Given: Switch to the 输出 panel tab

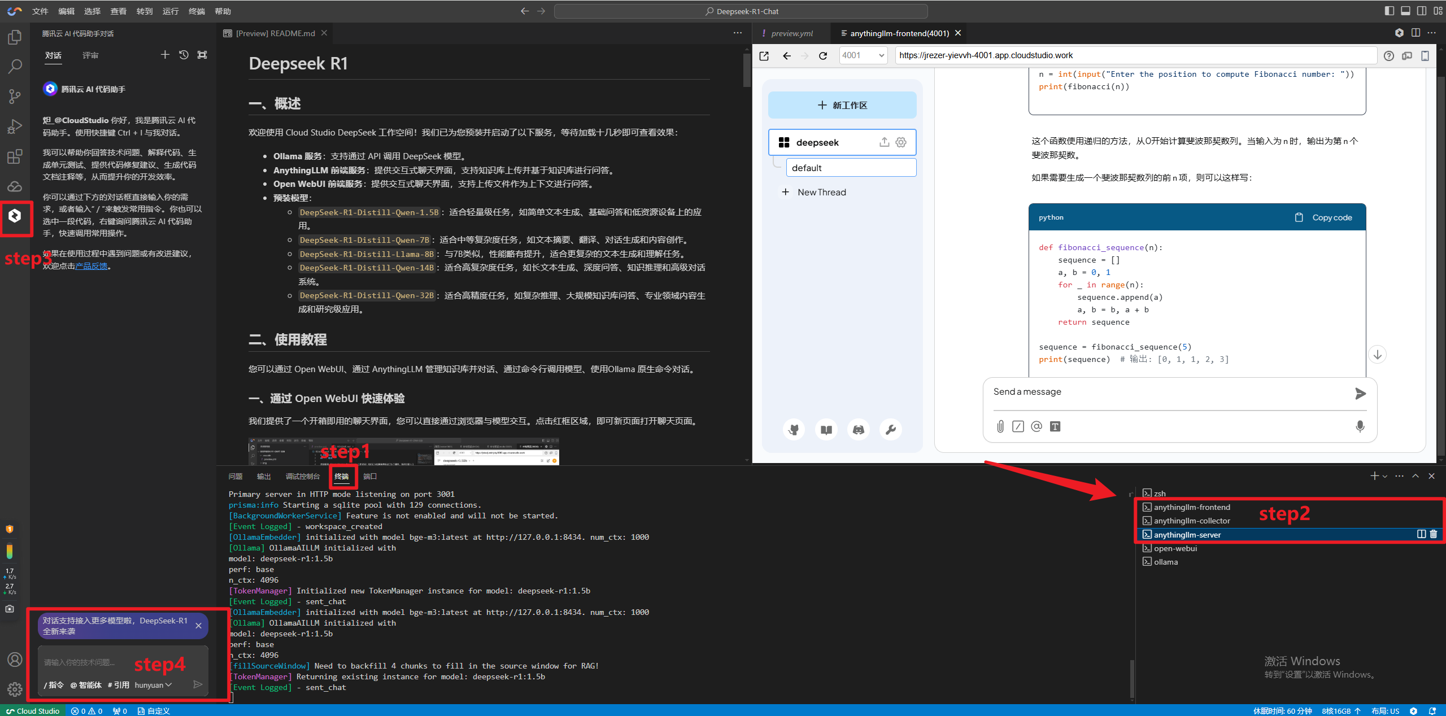Looking at the screenshot, I should [264, 477].
